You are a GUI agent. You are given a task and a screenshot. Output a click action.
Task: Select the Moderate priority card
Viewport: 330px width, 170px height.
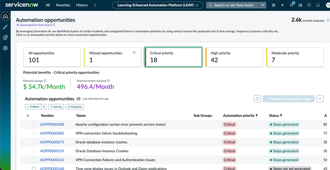pyautogui.click(x=295, y=57)
